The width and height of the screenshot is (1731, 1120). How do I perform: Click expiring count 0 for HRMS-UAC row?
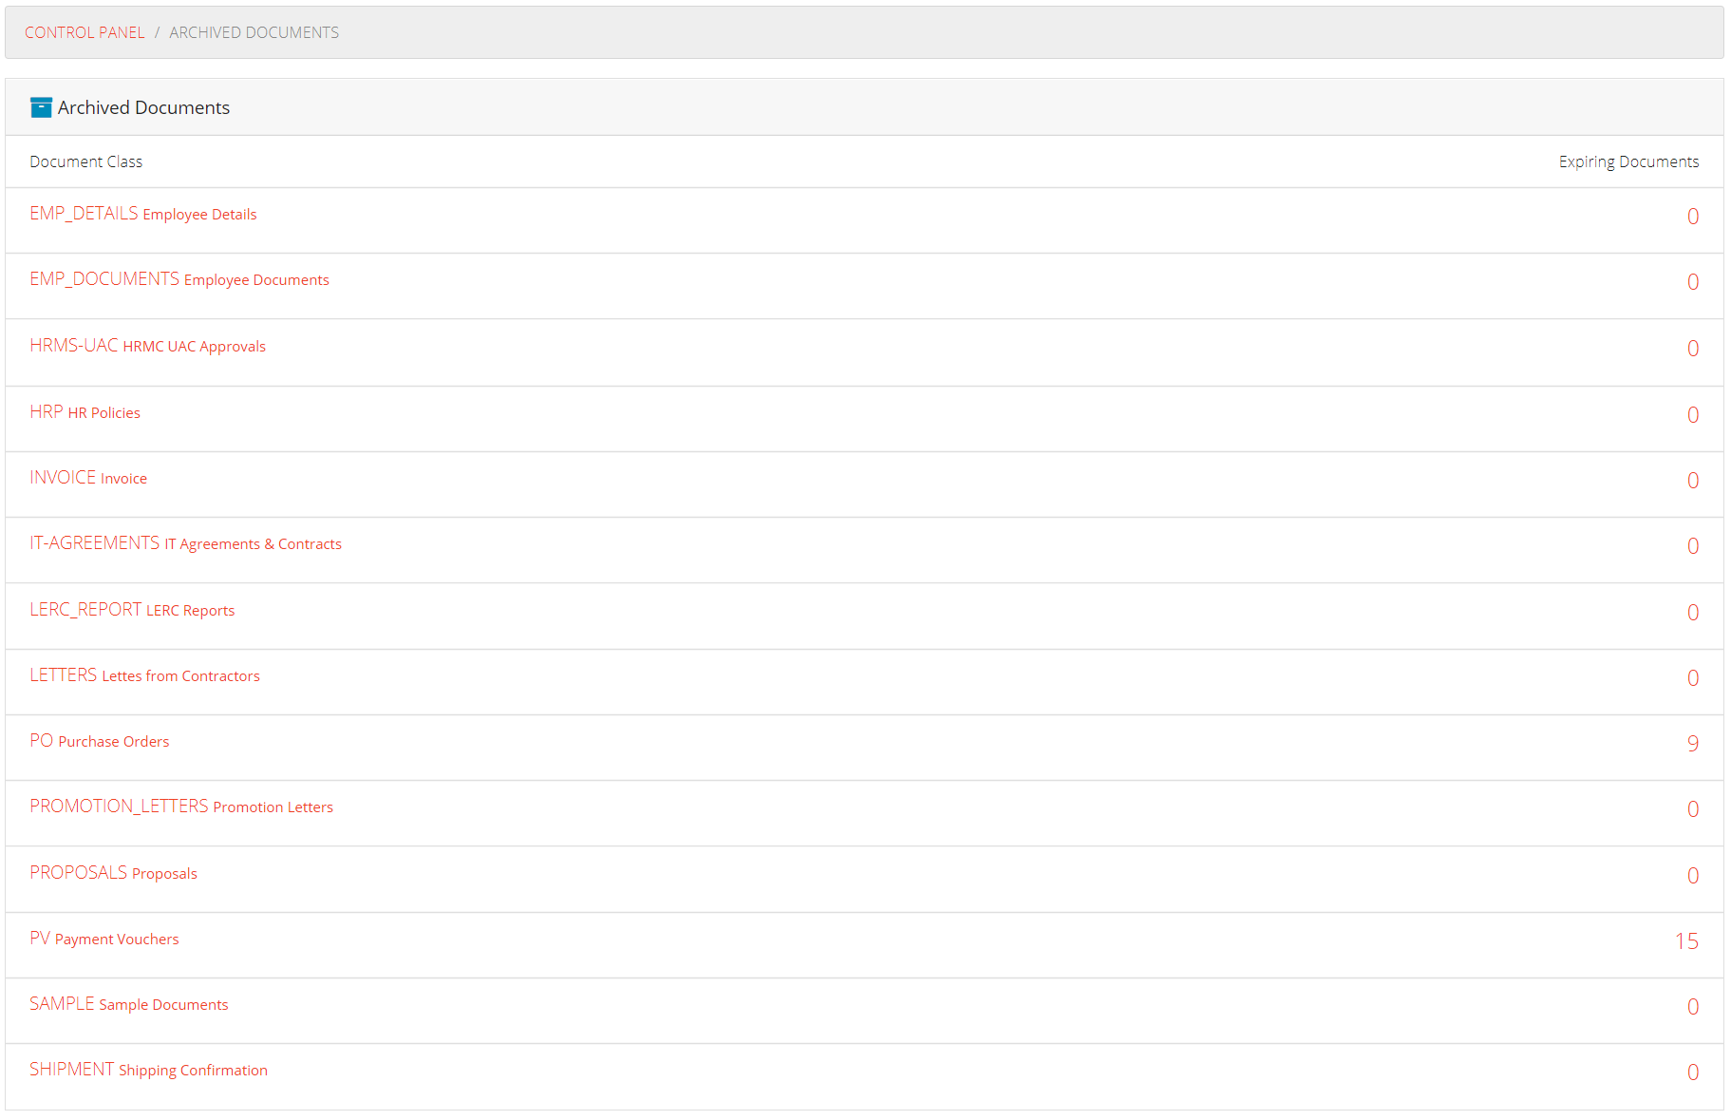click(x=1692, y=349)
